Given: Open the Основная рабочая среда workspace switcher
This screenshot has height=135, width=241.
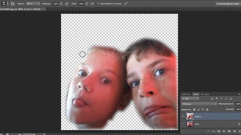Looking at the screenshot, I should pyautogui.click(x=228, y=4).
